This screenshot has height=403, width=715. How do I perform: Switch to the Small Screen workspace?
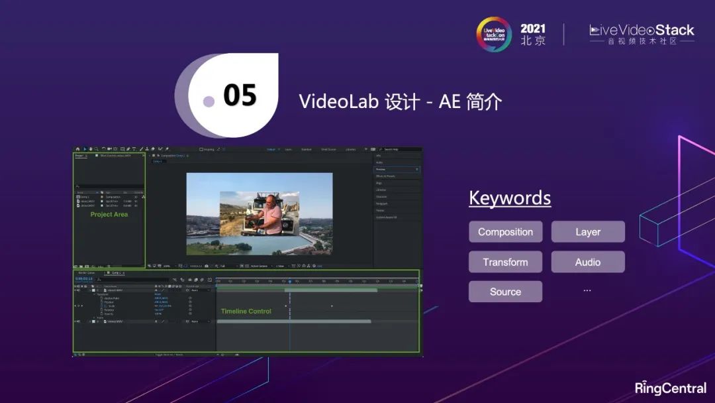point(328,149)
